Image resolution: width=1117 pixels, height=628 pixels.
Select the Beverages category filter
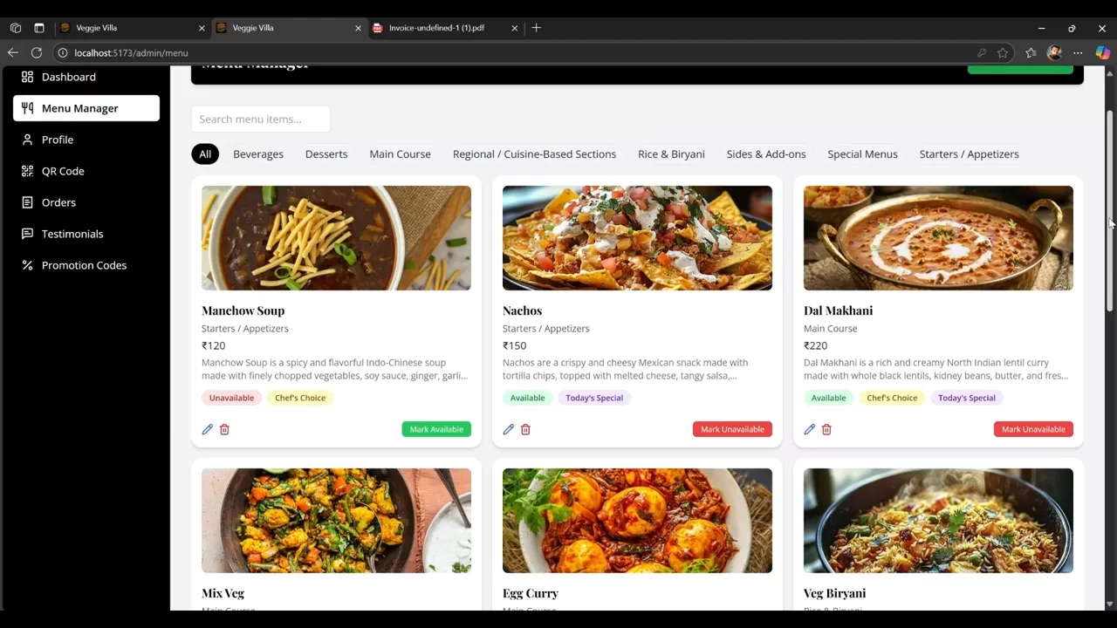point(257,154)
